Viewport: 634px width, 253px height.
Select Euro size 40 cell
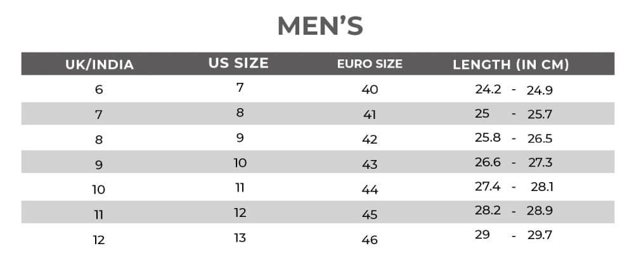[370, 89]
